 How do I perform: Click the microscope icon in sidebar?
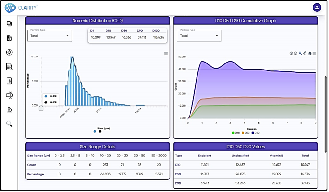tap(9, 110)
